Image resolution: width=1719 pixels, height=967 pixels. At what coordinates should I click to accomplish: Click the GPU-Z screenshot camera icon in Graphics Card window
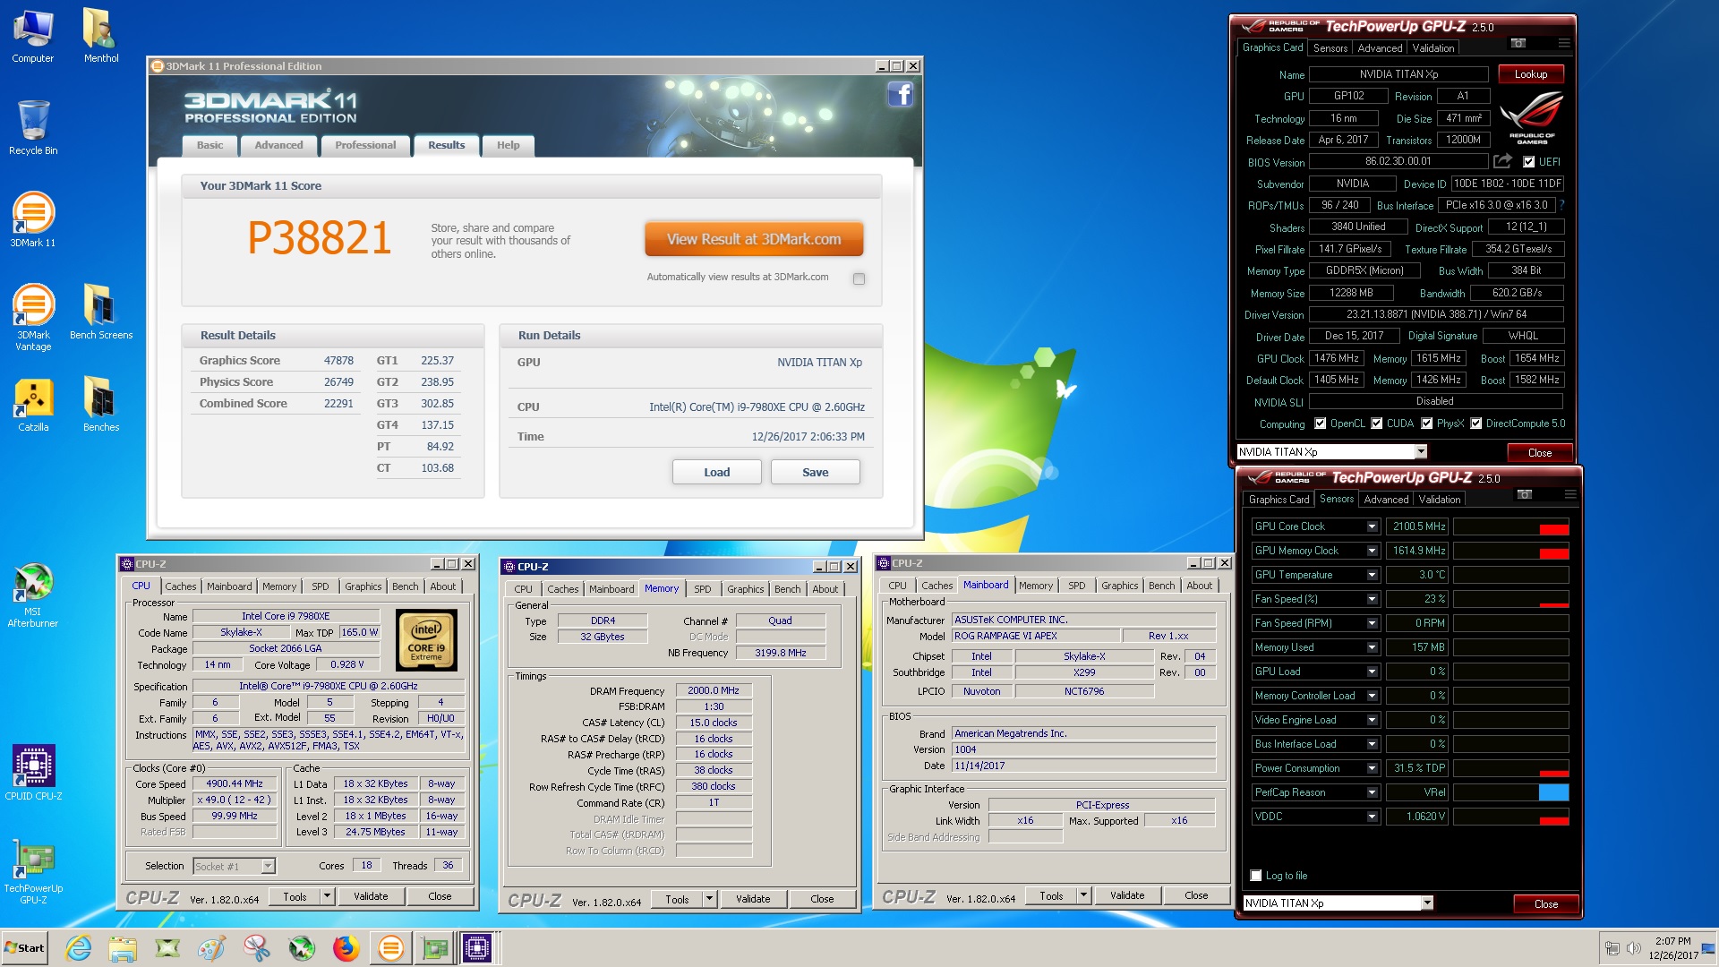click(x=1518, y=43)
